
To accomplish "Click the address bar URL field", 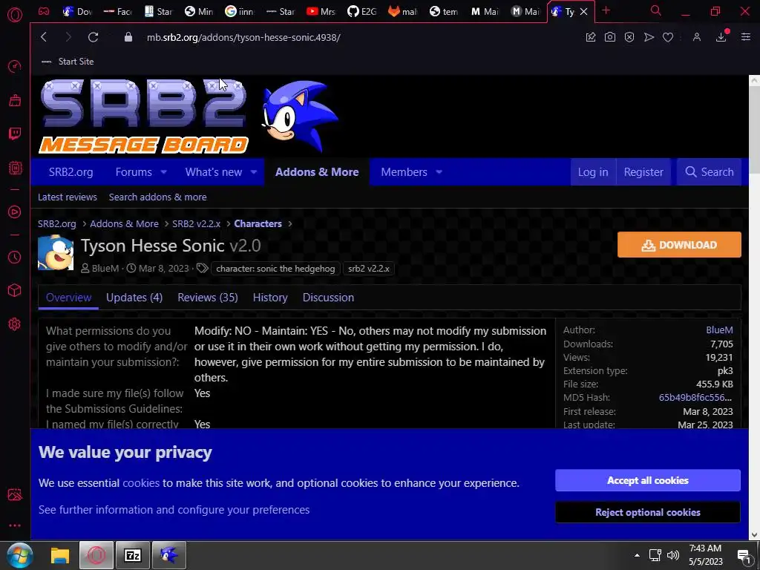I will point(243,37).
